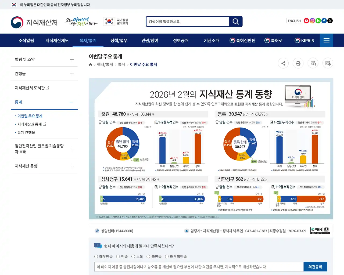
Task: Open the KIPO YouTube channel icon
Action: pos(306,21)
